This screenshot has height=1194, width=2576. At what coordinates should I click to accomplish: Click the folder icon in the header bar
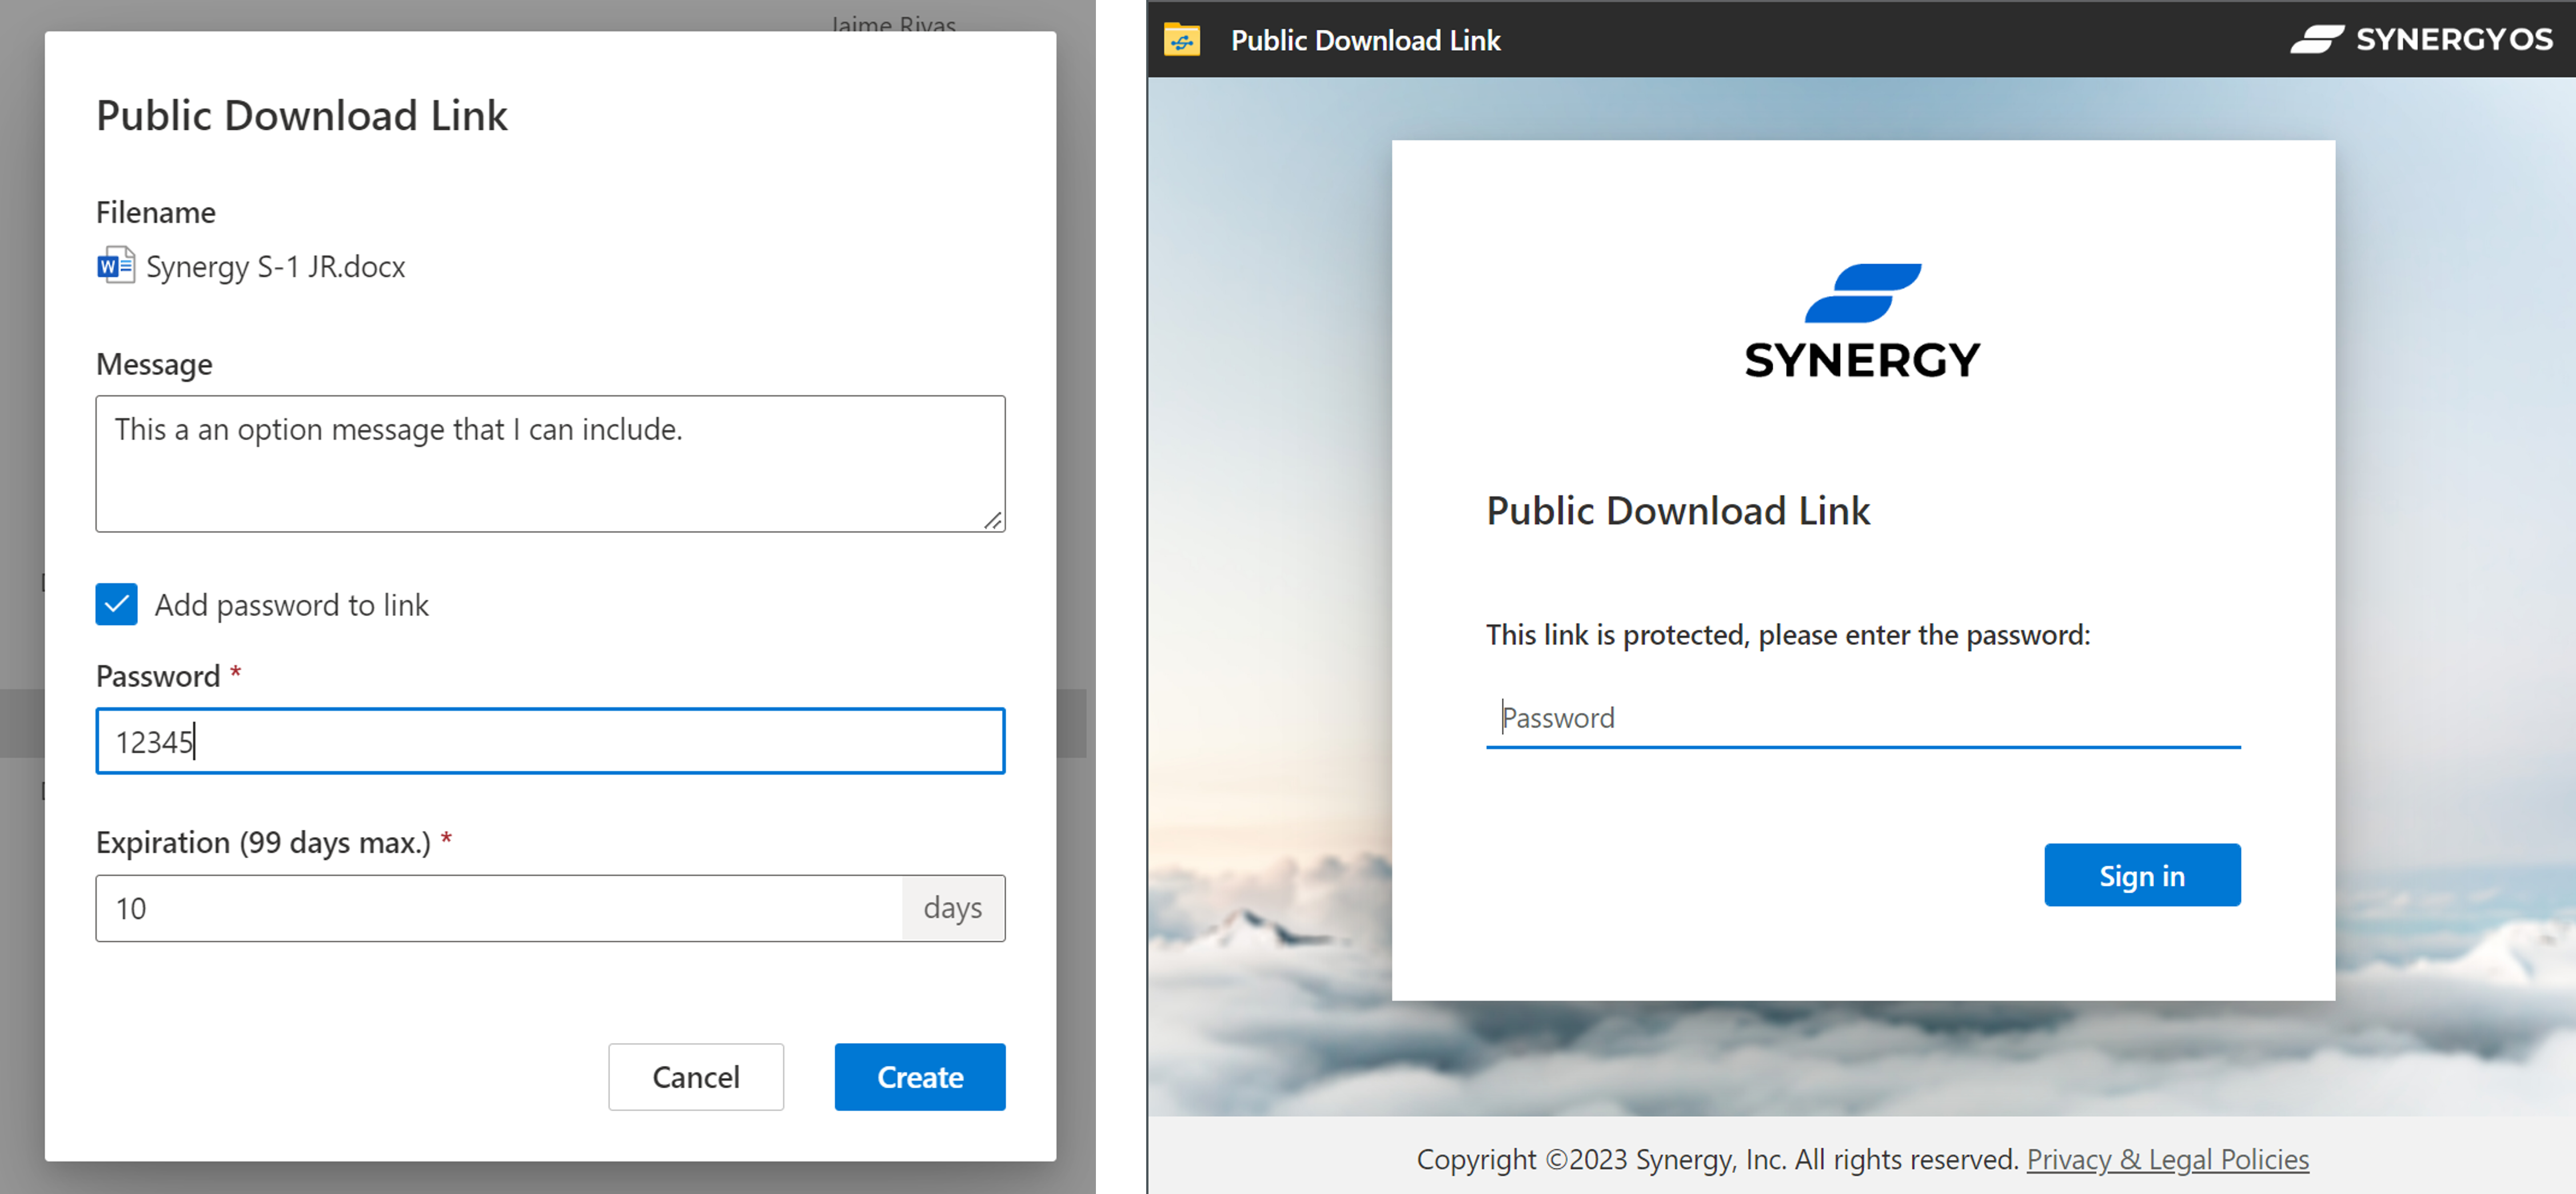tap(1182, 40)
